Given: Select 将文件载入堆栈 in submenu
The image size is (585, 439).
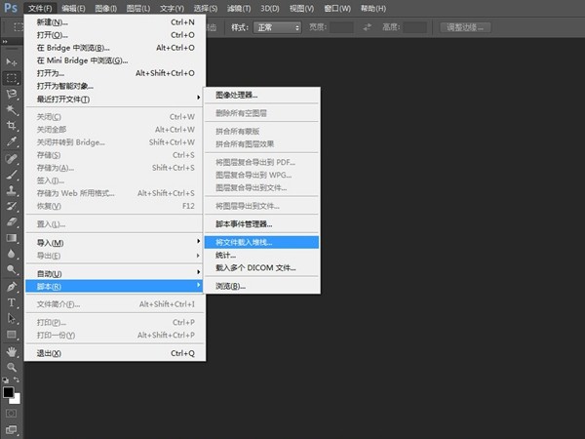Looking at the screenshot, I should click(x=261, y=242).
